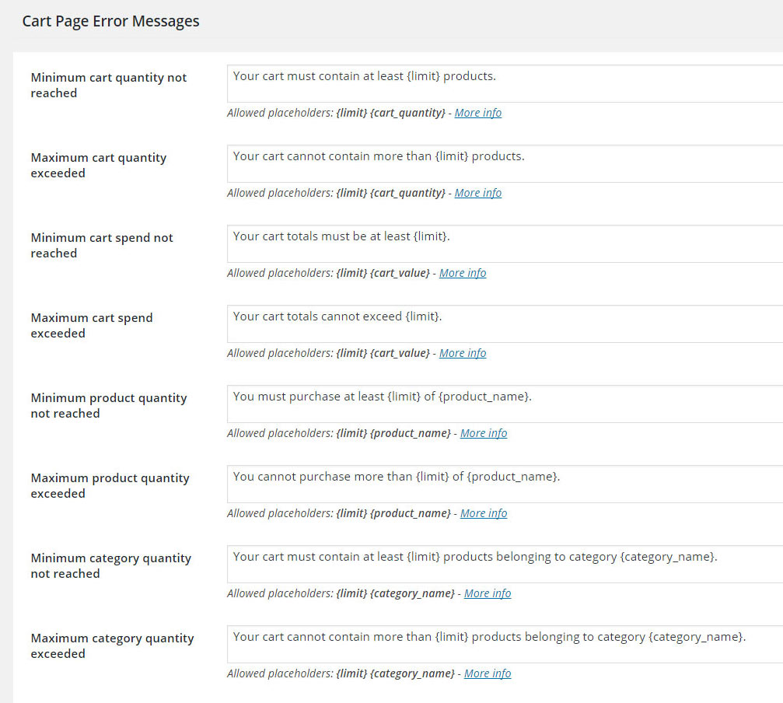
Task: Focus the Maximum product quantity exceeded field
Action: click(505, 484)
